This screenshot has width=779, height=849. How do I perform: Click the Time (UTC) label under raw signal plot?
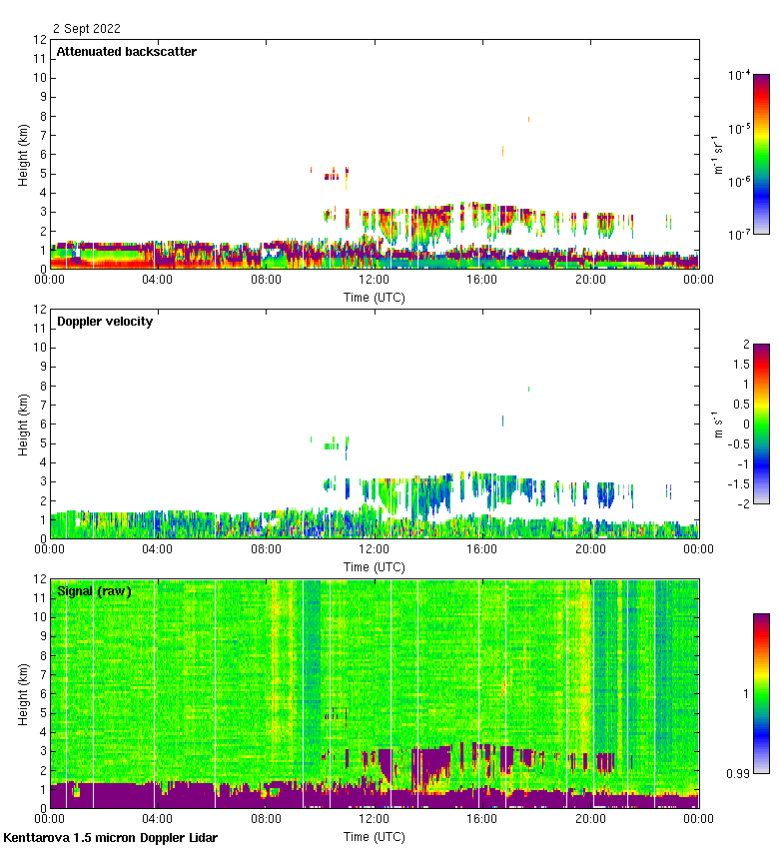point(374,836)
